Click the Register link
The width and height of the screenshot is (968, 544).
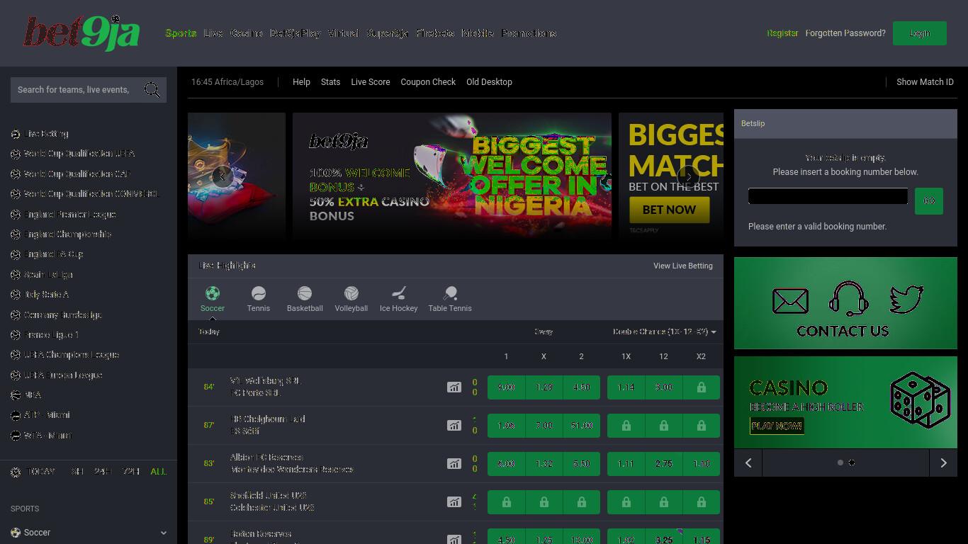(782, 33)
